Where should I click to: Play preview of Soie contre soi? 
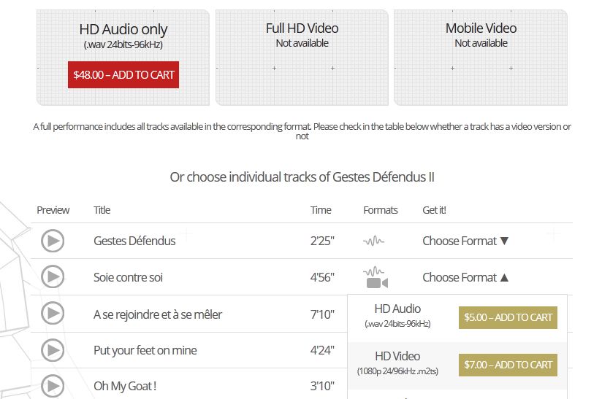[53, 276]
